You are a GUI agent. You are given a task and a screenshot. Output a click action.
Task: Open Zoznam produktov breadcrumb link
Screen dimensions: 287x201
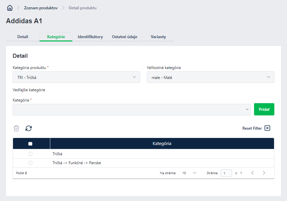point(41,8)
